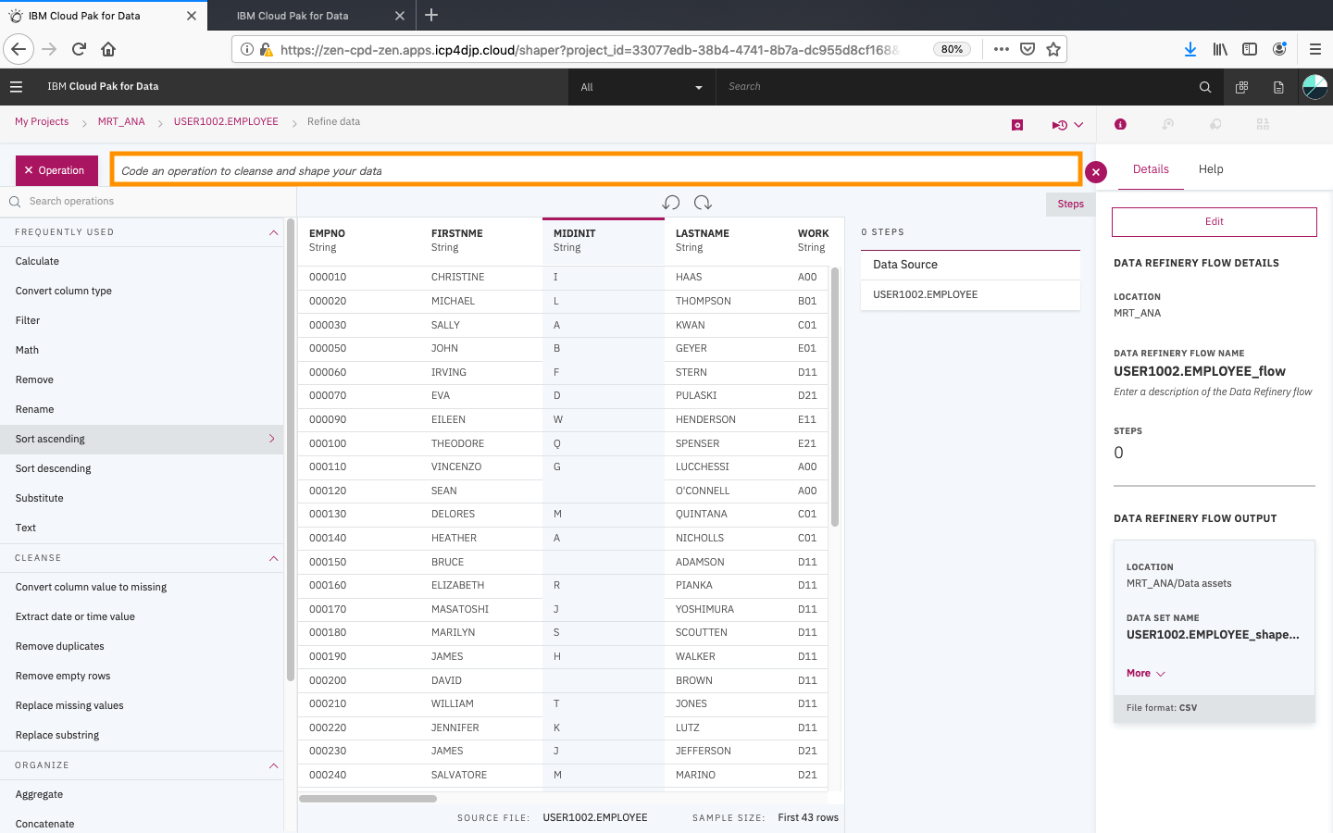
Task: Click the Edit button in Details panel
Action: pos(1214,222)
